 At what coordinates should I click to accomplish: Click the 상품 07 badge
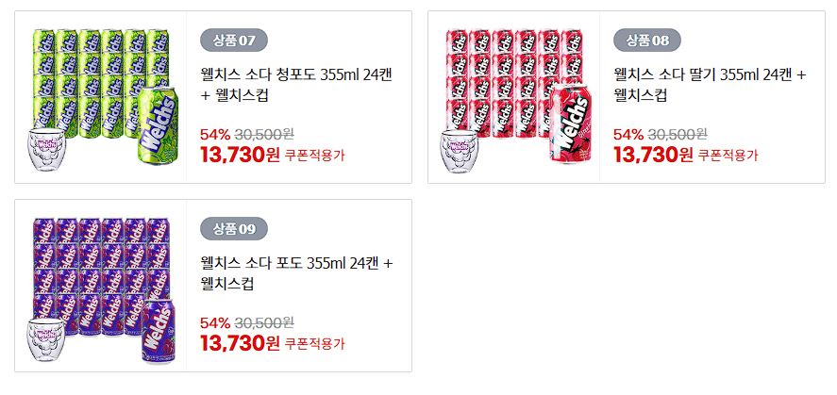tap(234, 40)
